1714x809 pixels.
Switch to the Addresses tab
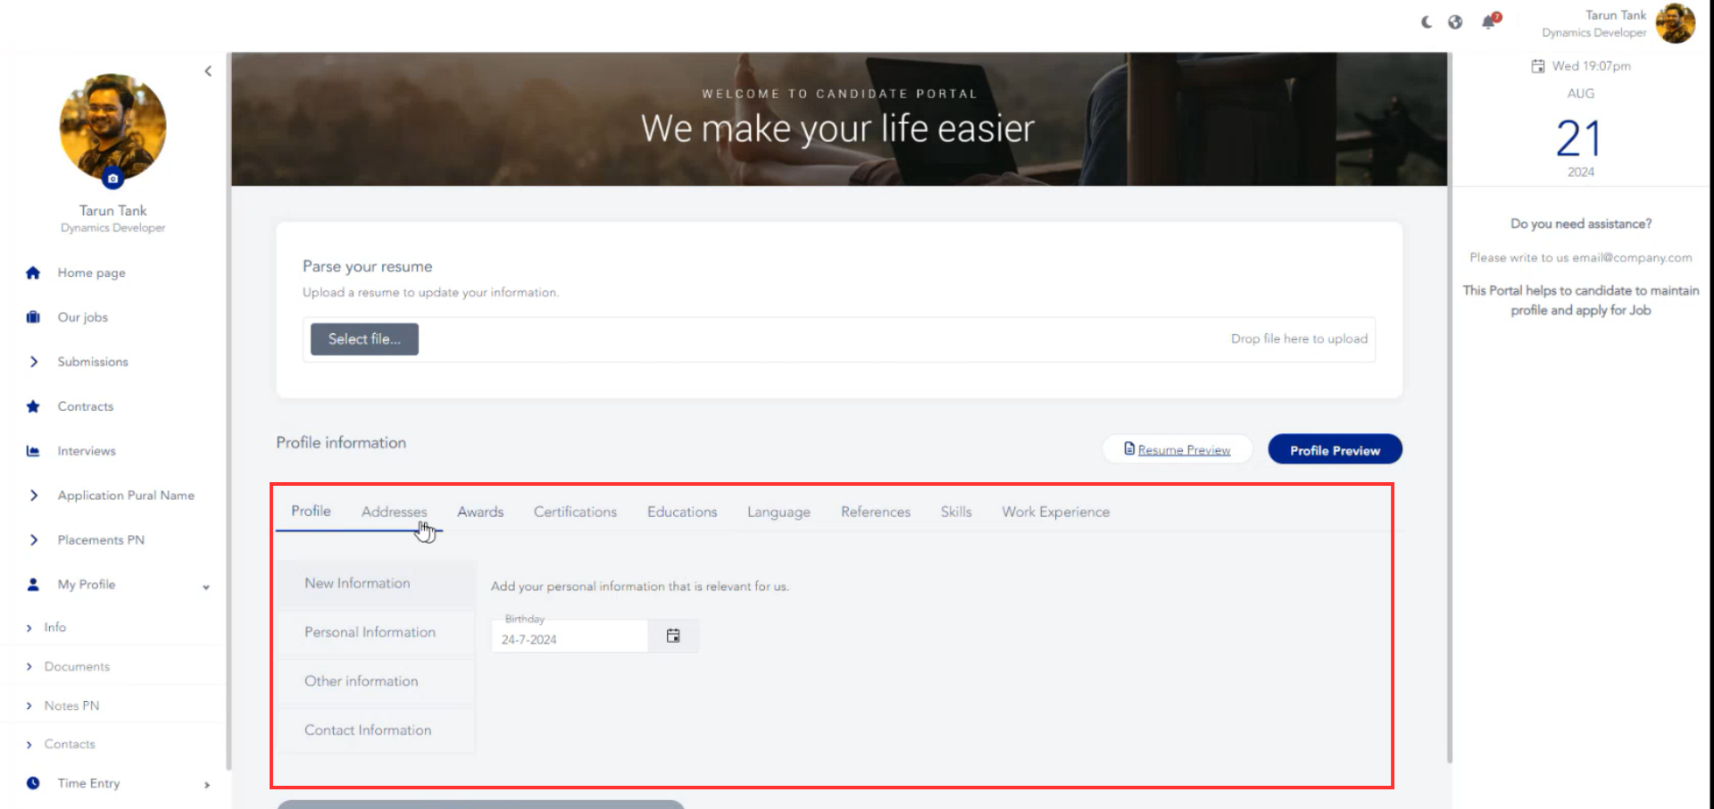click(x=394, y=512)
